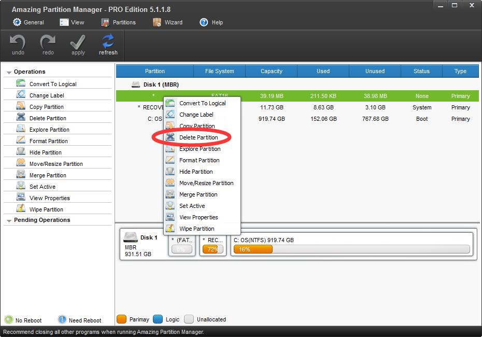482x337 pixels.
Task: Click the C: OS 16% usage bar
Action: tap(351, 249)
